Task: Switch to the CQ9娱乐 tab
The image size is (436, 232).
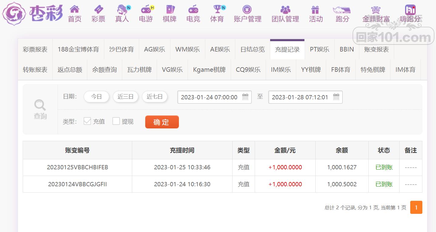Action: [248, 70]
